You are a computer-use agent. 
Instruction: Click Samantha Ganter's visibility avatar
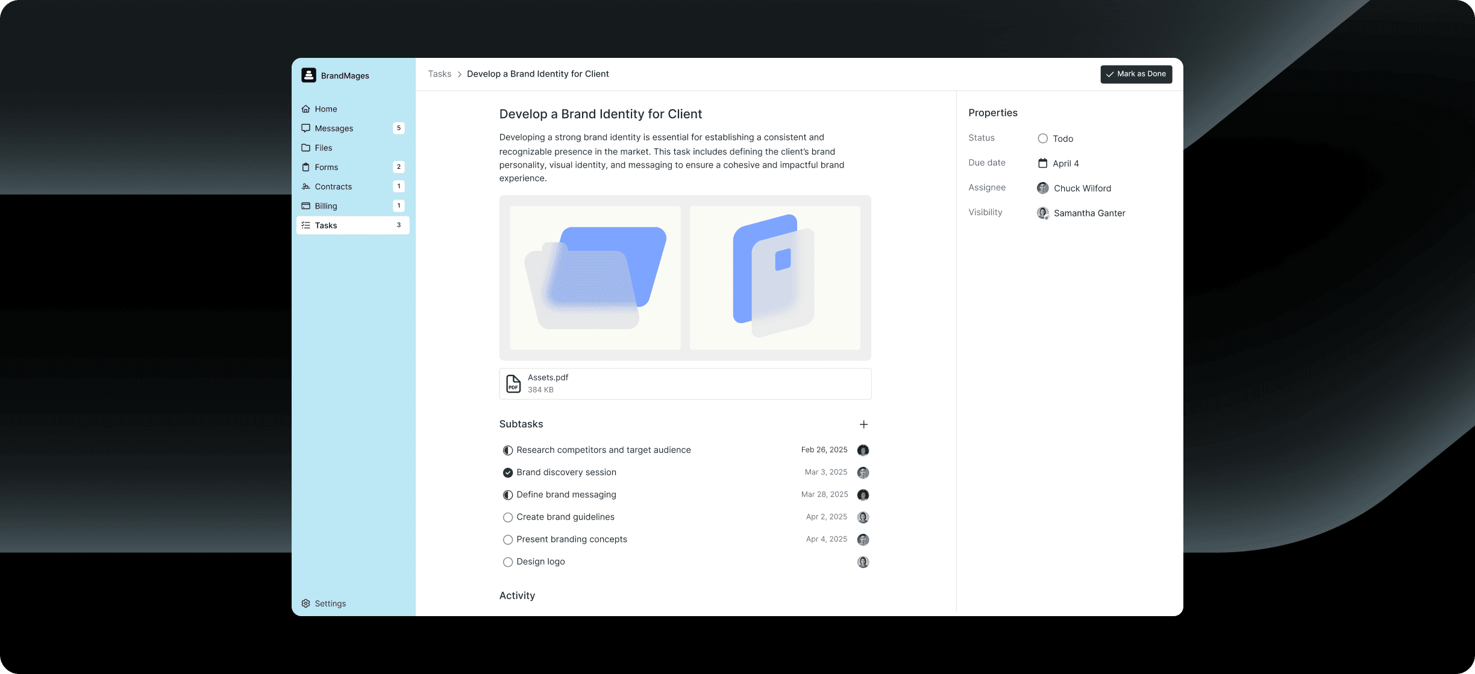pyautogui.click(x=1042, y=213)
